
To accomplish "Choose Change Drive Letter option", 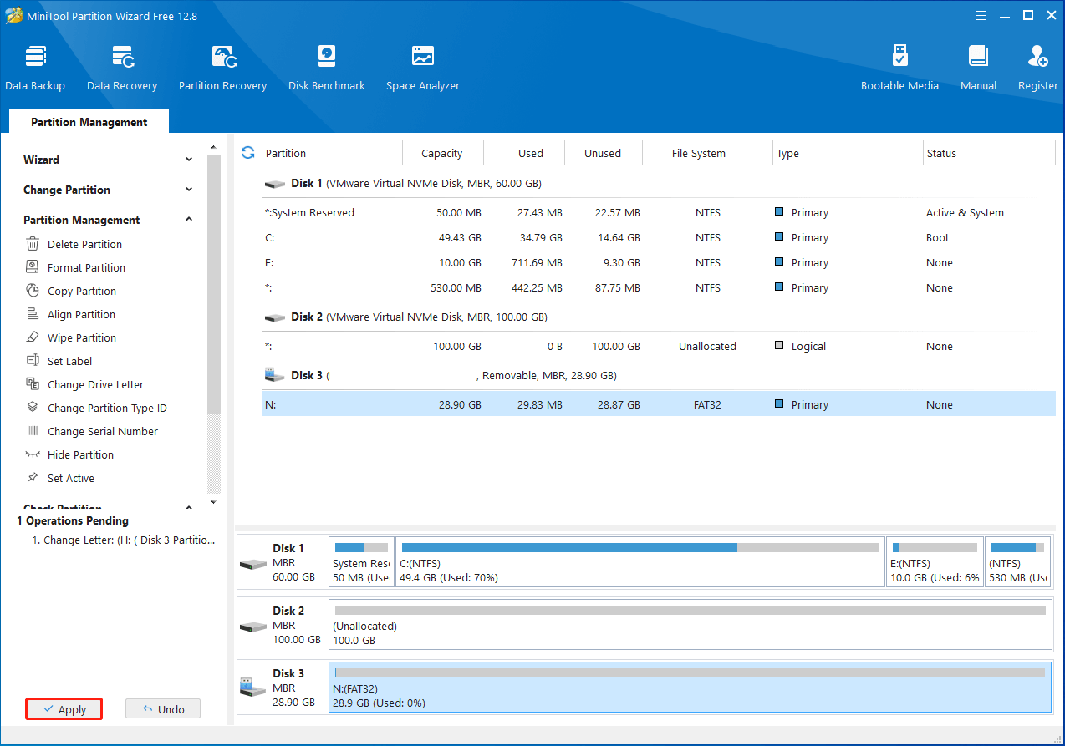I will (x=95, y=384).
